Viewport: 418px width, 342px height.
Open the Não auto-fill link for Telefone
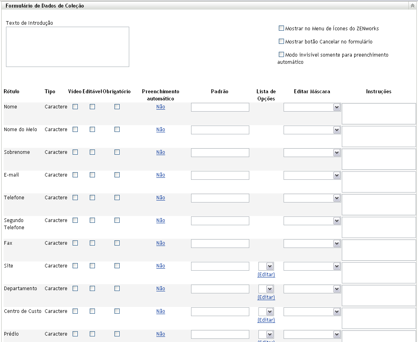pyautogui.click(x=160, y=198)
